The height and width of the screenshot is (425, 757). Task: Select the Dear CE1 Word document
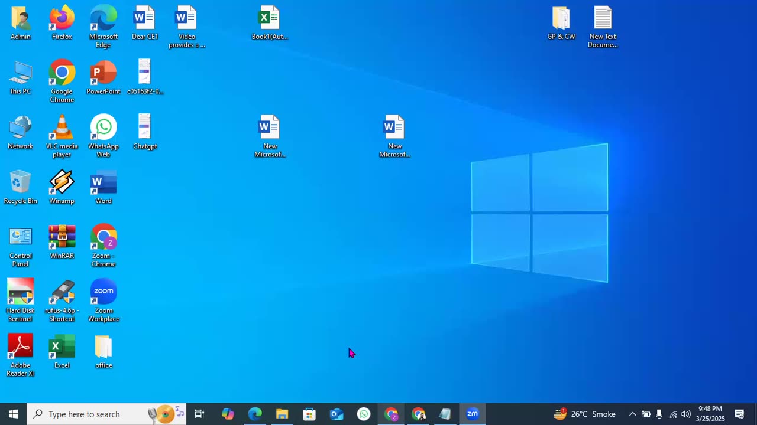tap(145, 24)
